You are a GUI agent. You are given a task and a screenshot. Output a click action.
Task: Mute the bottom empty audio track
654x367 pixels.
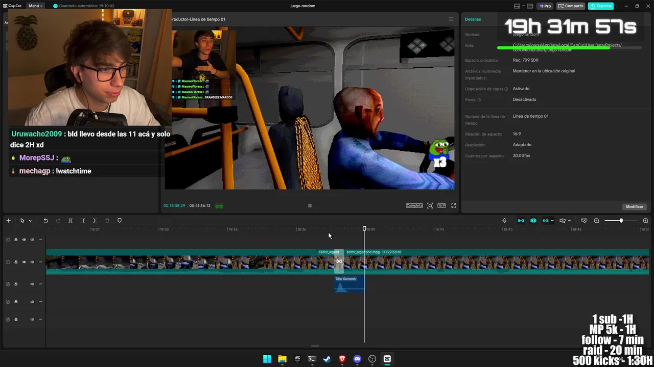pyautogui.click(x=32, y=319)
